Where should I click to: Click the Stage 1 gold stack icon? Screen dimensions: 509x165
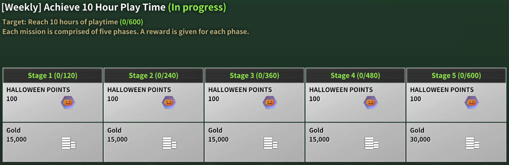pos(69,143)
